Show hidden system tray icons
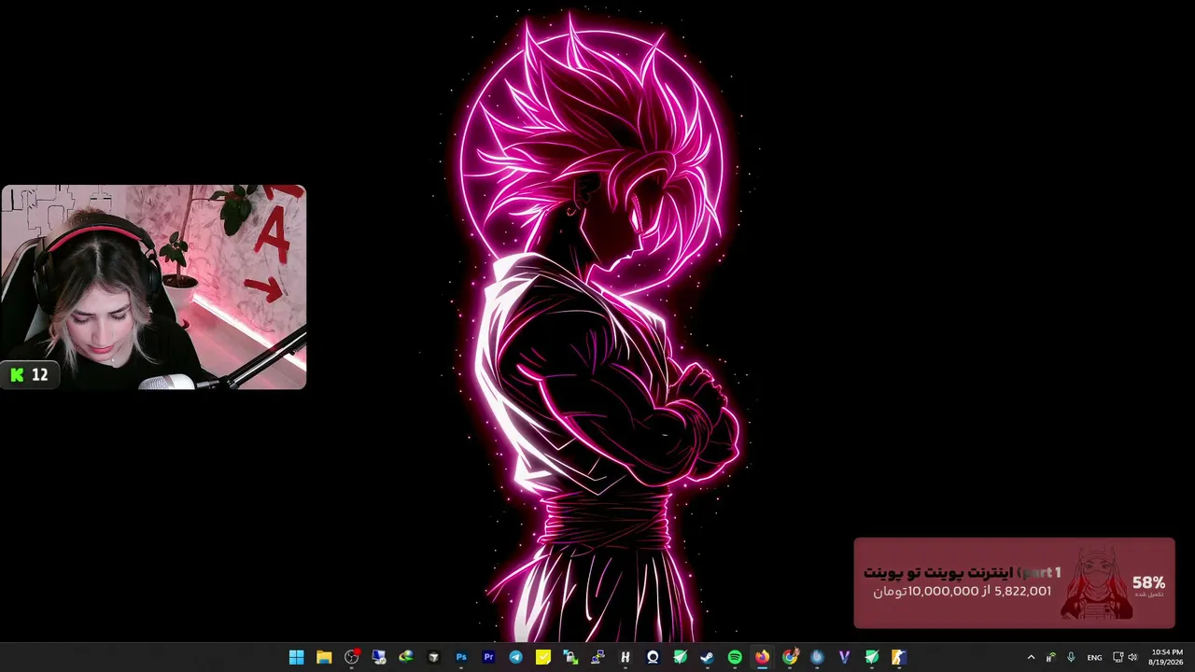1195x672 pixels. pyautogui.click(x=1031, y=657)
